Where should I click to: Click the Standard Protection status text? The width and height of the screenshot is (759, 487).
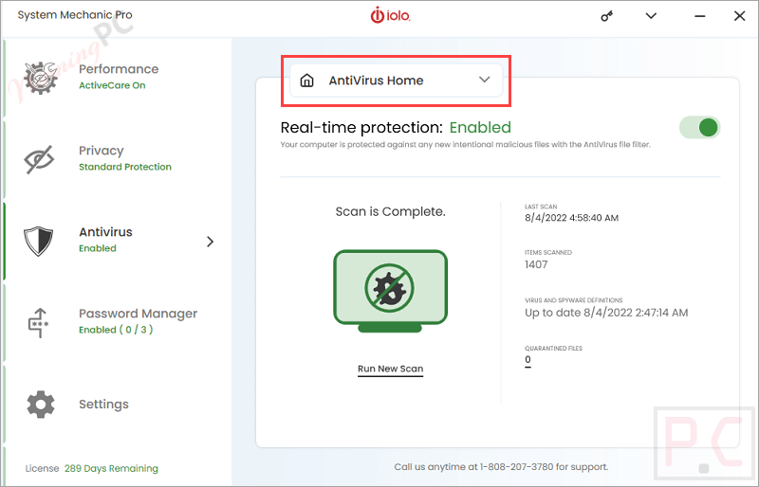click(125, 167)
